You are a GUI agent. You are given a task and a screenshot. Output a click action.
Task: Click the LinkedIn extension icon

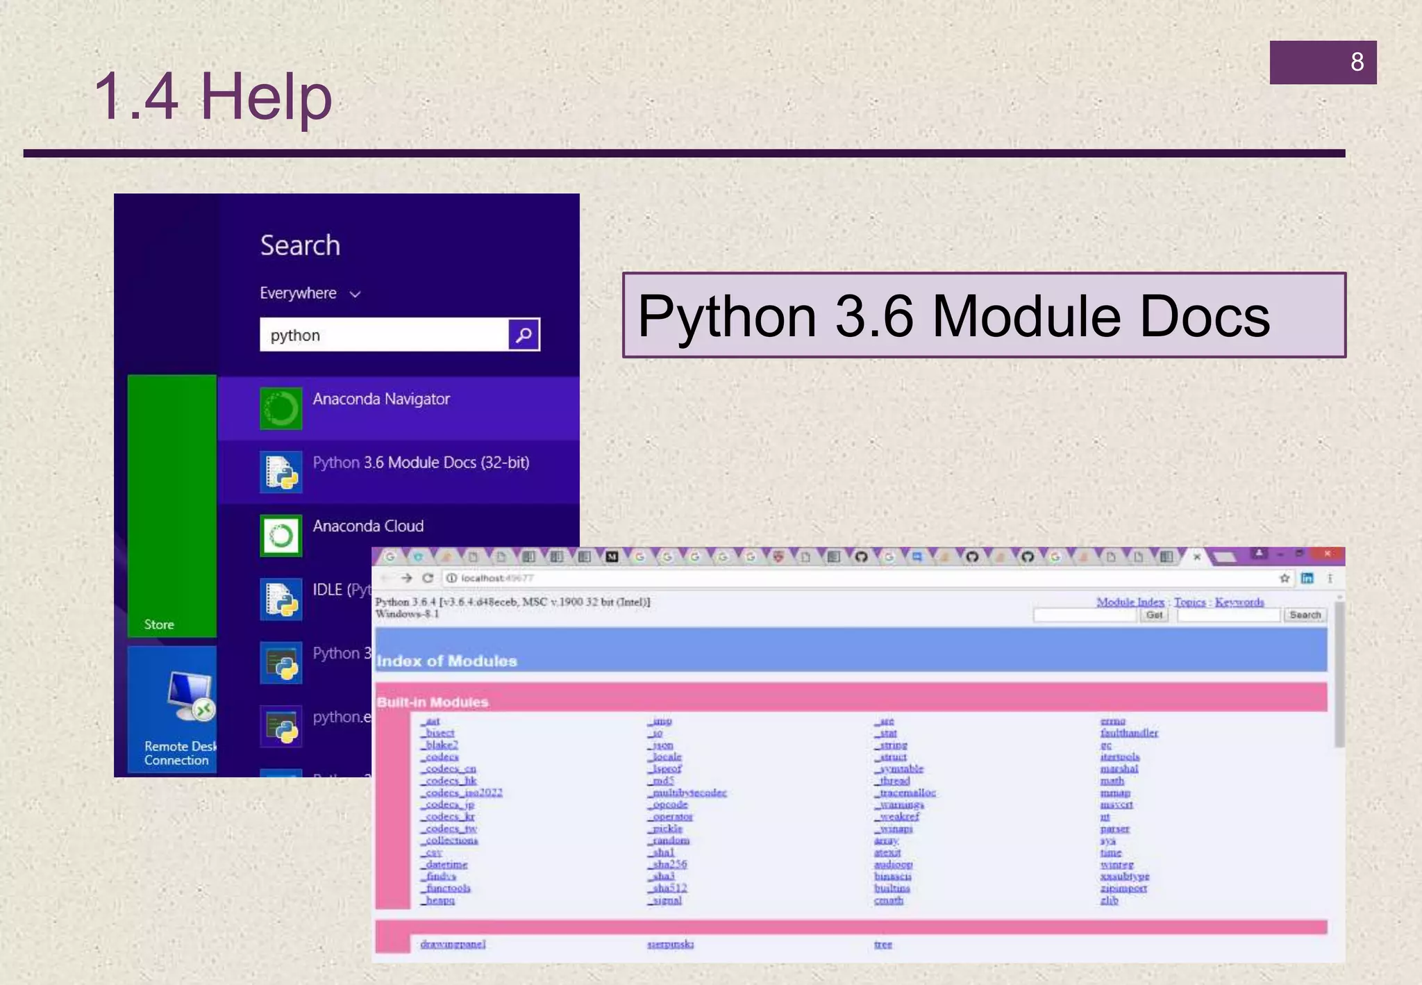pyautogui.click(x=1307, y=578)
